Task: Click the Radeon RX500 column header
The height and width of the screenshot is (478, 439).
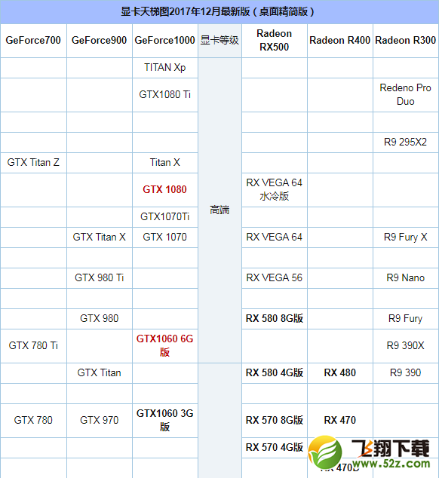Action: [x=275, y=41]
